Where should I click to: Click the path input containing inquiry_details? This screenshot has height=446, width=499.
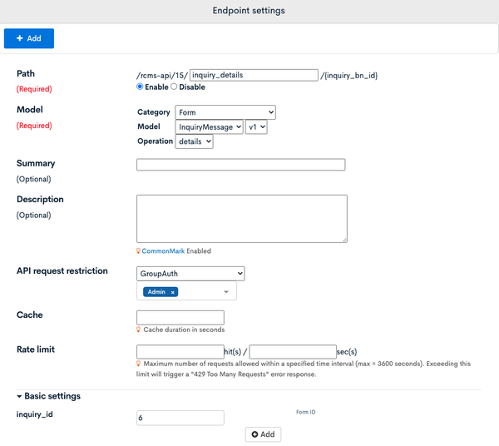pos(254,75)
